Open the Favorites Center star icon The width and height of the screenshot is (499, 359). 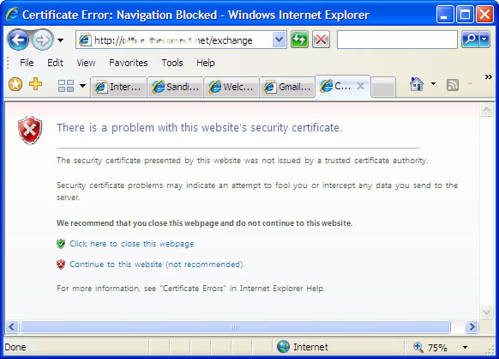tap(15, 84)
